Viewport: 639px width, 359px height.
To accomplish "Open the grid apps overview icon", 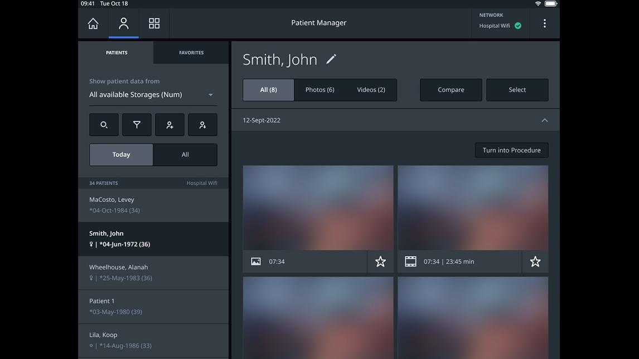I will [x=154, y=23].
